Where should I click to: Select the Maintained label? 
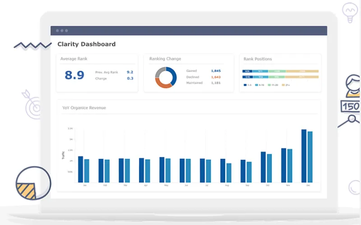[x=194, y=83]
